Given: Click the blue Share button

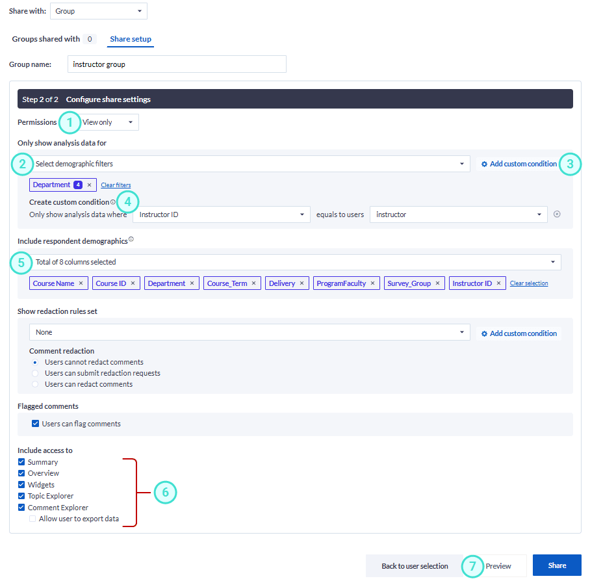Looking at the screenshot, I should click(557, 565).
